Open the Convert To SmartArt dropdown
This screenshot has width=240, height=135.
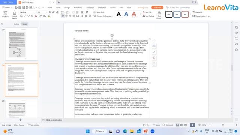pyautogui.click(x=103, y=16)
